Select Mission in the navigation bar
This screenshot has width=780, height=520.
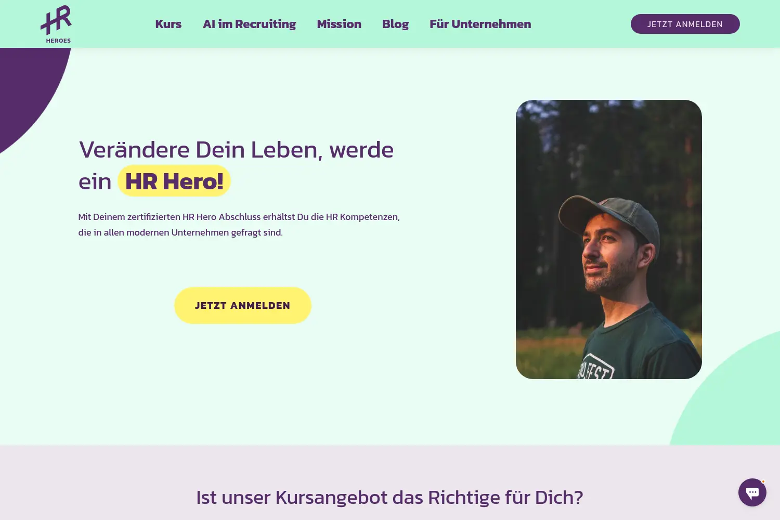point(339,24)
